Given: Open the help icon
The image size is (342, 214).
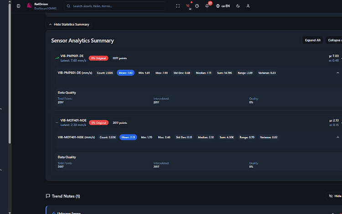Looking at the screenshot, I should pos(197,6).
